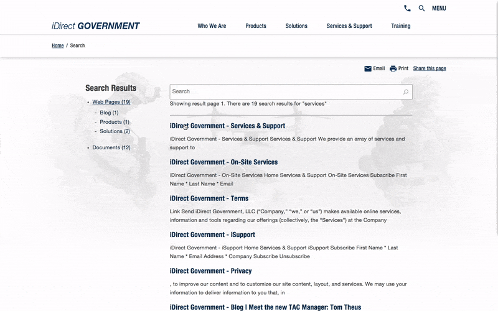Filter results by Products (1)
This screenshot has width=498, height=311.
coord(115,122)
